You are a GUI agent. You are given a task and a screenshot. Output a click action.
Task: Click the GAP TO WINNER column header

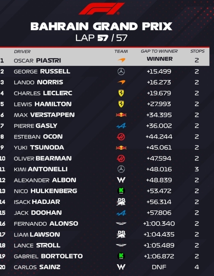159,51
